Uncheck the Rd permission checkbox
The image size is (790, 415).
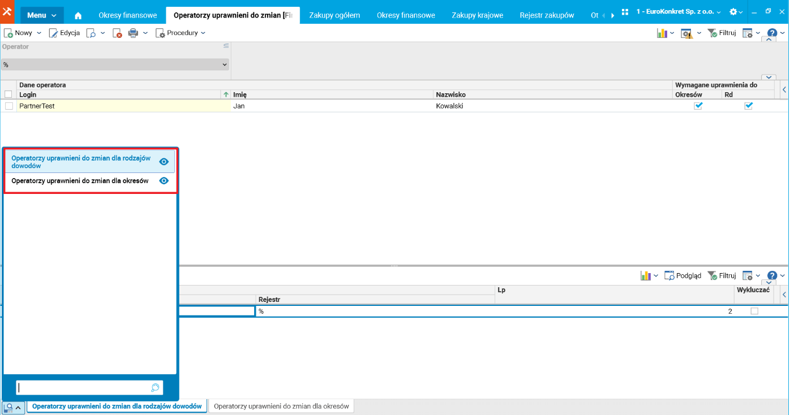pos(749,106)
